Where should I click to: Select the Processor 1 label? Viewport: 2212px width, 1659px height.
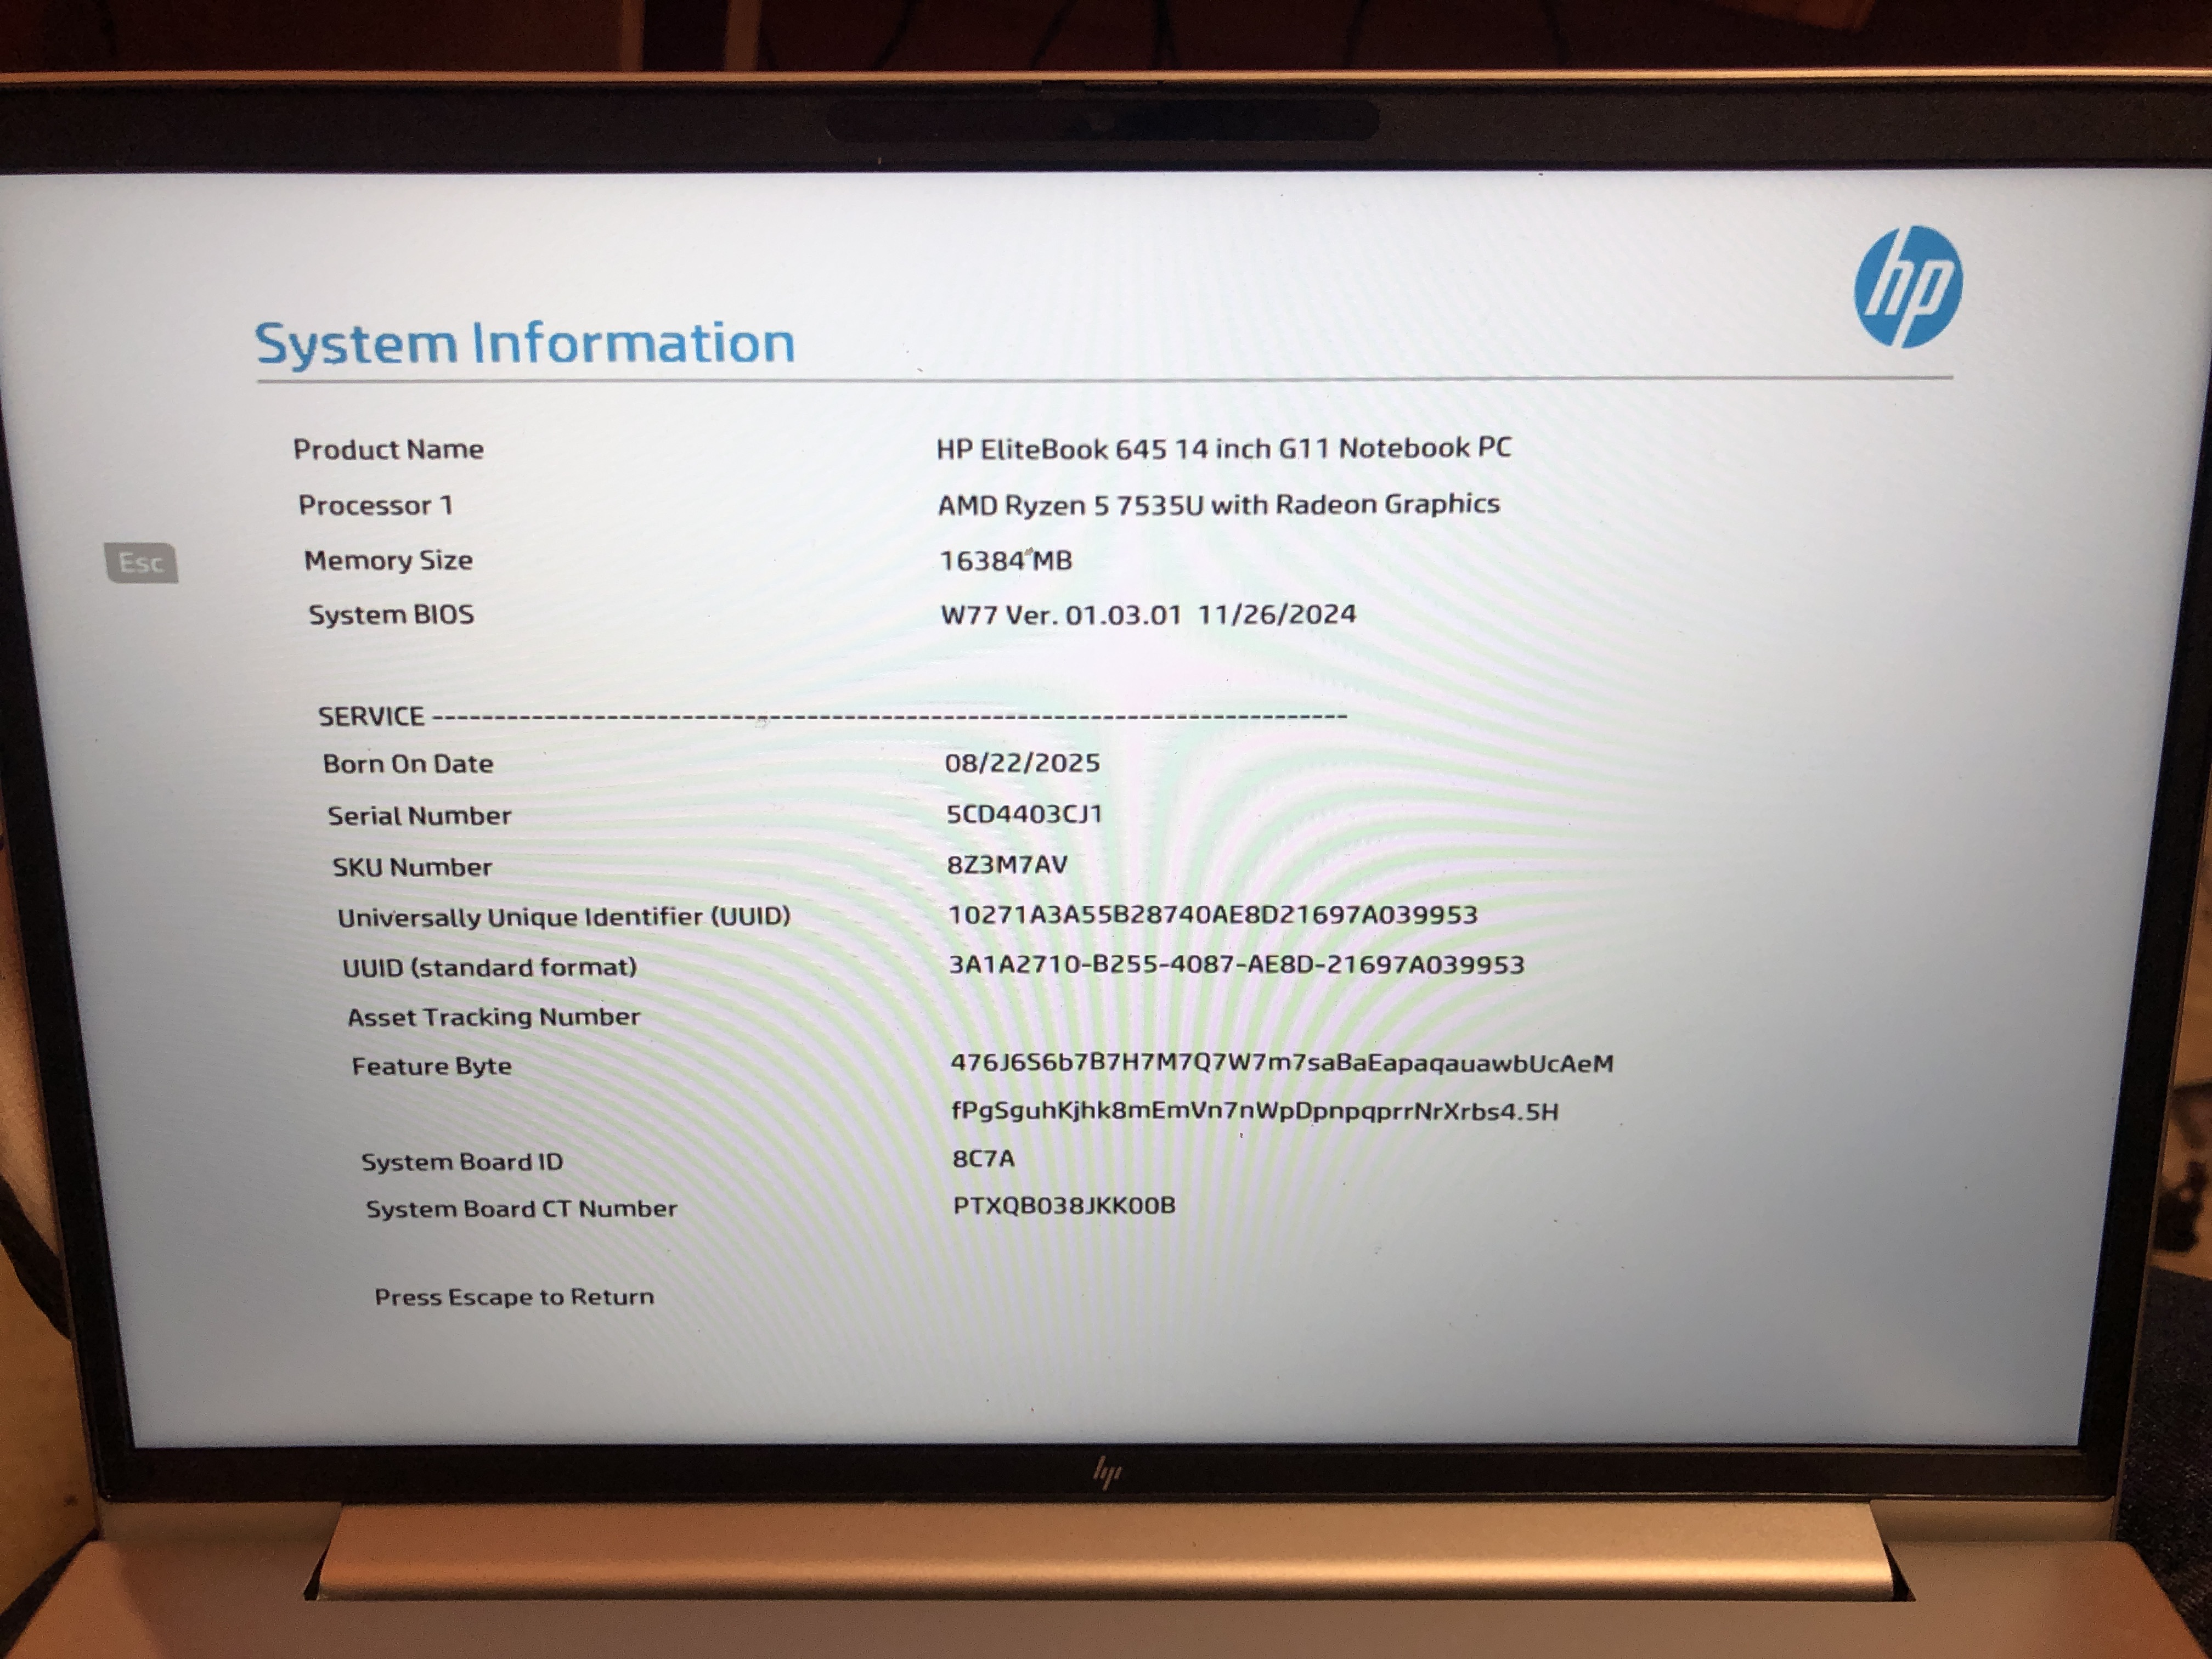375,505
